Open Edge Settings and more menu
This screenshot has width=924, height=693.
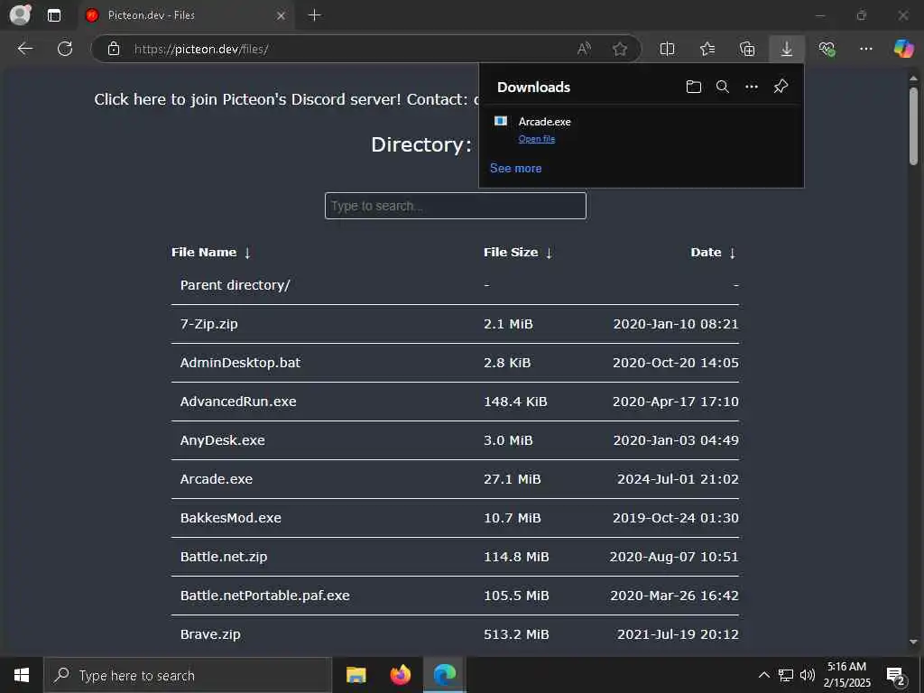click(x=865, y=49)
